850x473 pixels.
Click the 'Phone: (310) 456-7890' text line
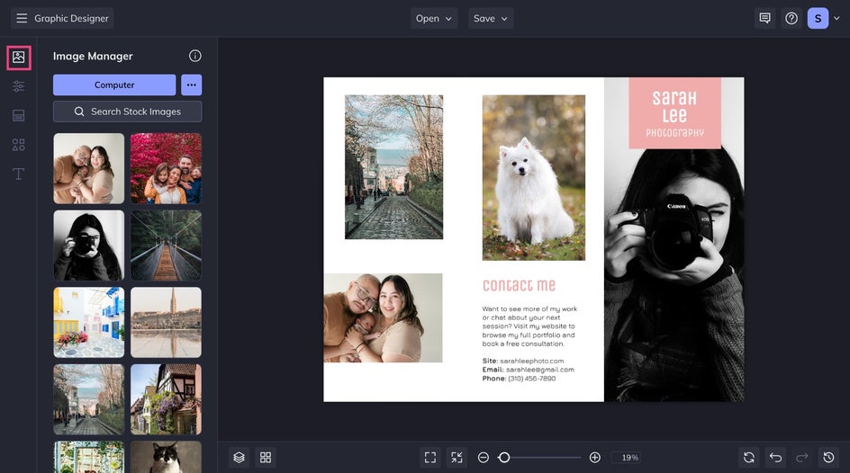pos(519,379)
